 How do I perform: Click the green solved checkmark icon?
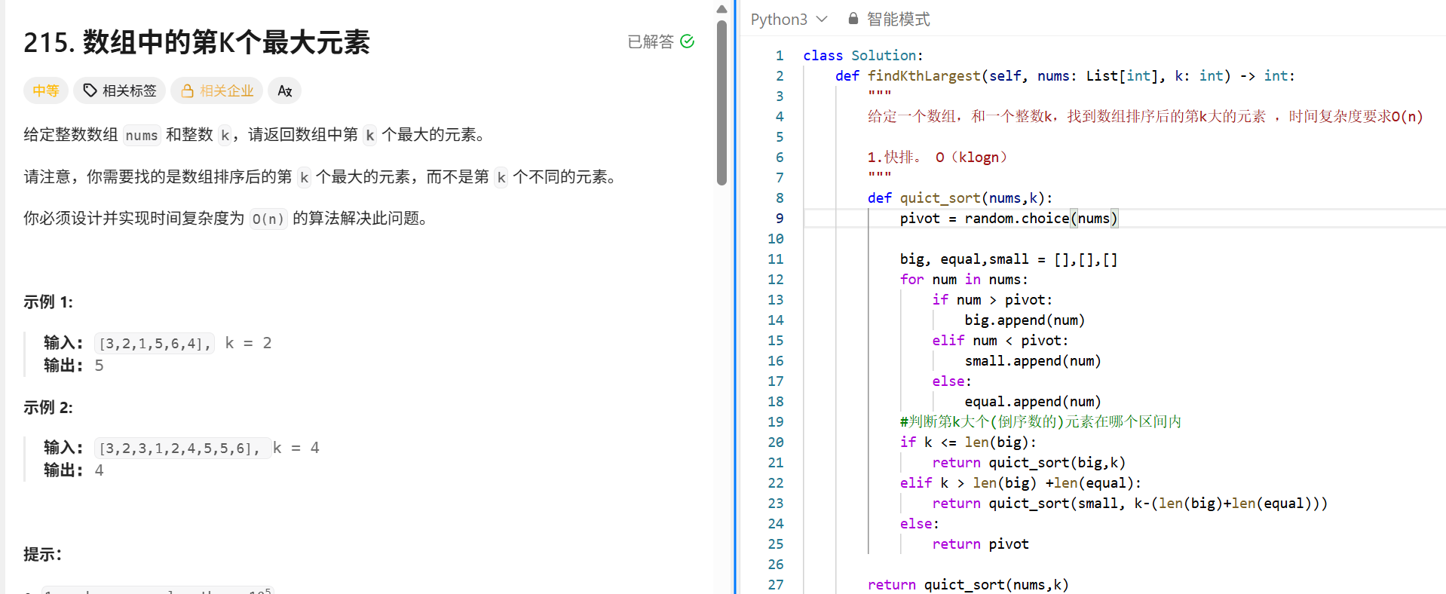tap(687, 41)
